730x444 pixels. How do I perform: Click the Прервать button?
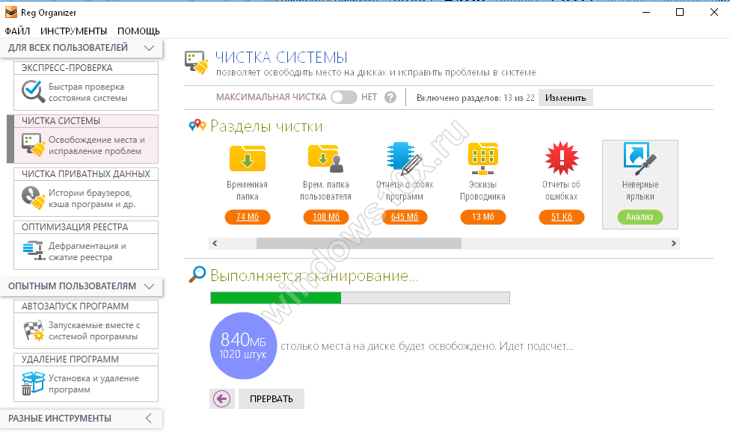point(271,399)
